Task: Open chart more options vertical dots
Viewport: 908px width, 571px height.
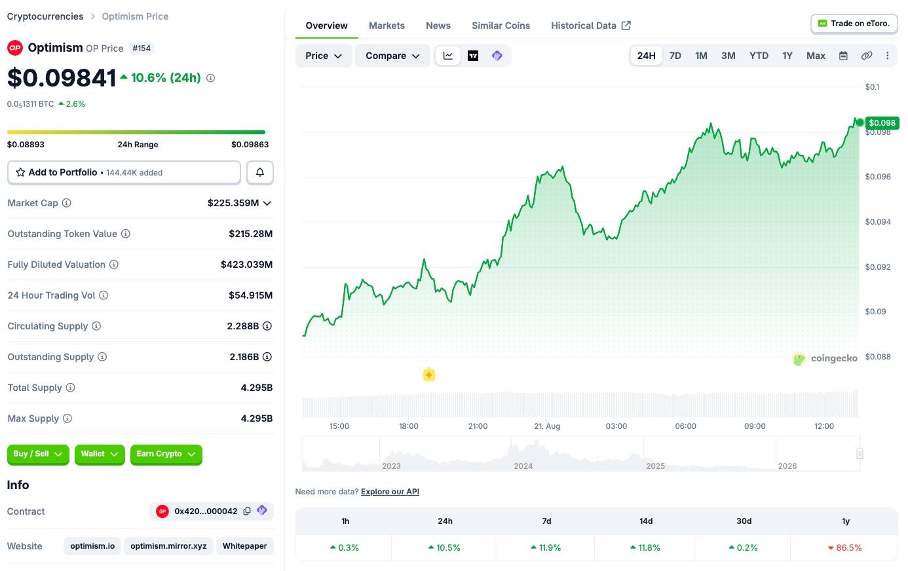Action: [888, 56]
